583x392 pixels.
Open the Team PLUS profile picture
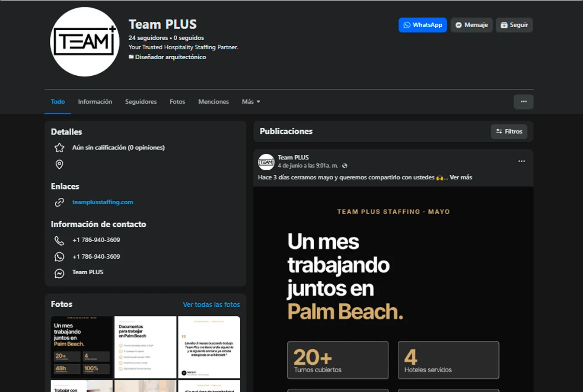point(85,42)
